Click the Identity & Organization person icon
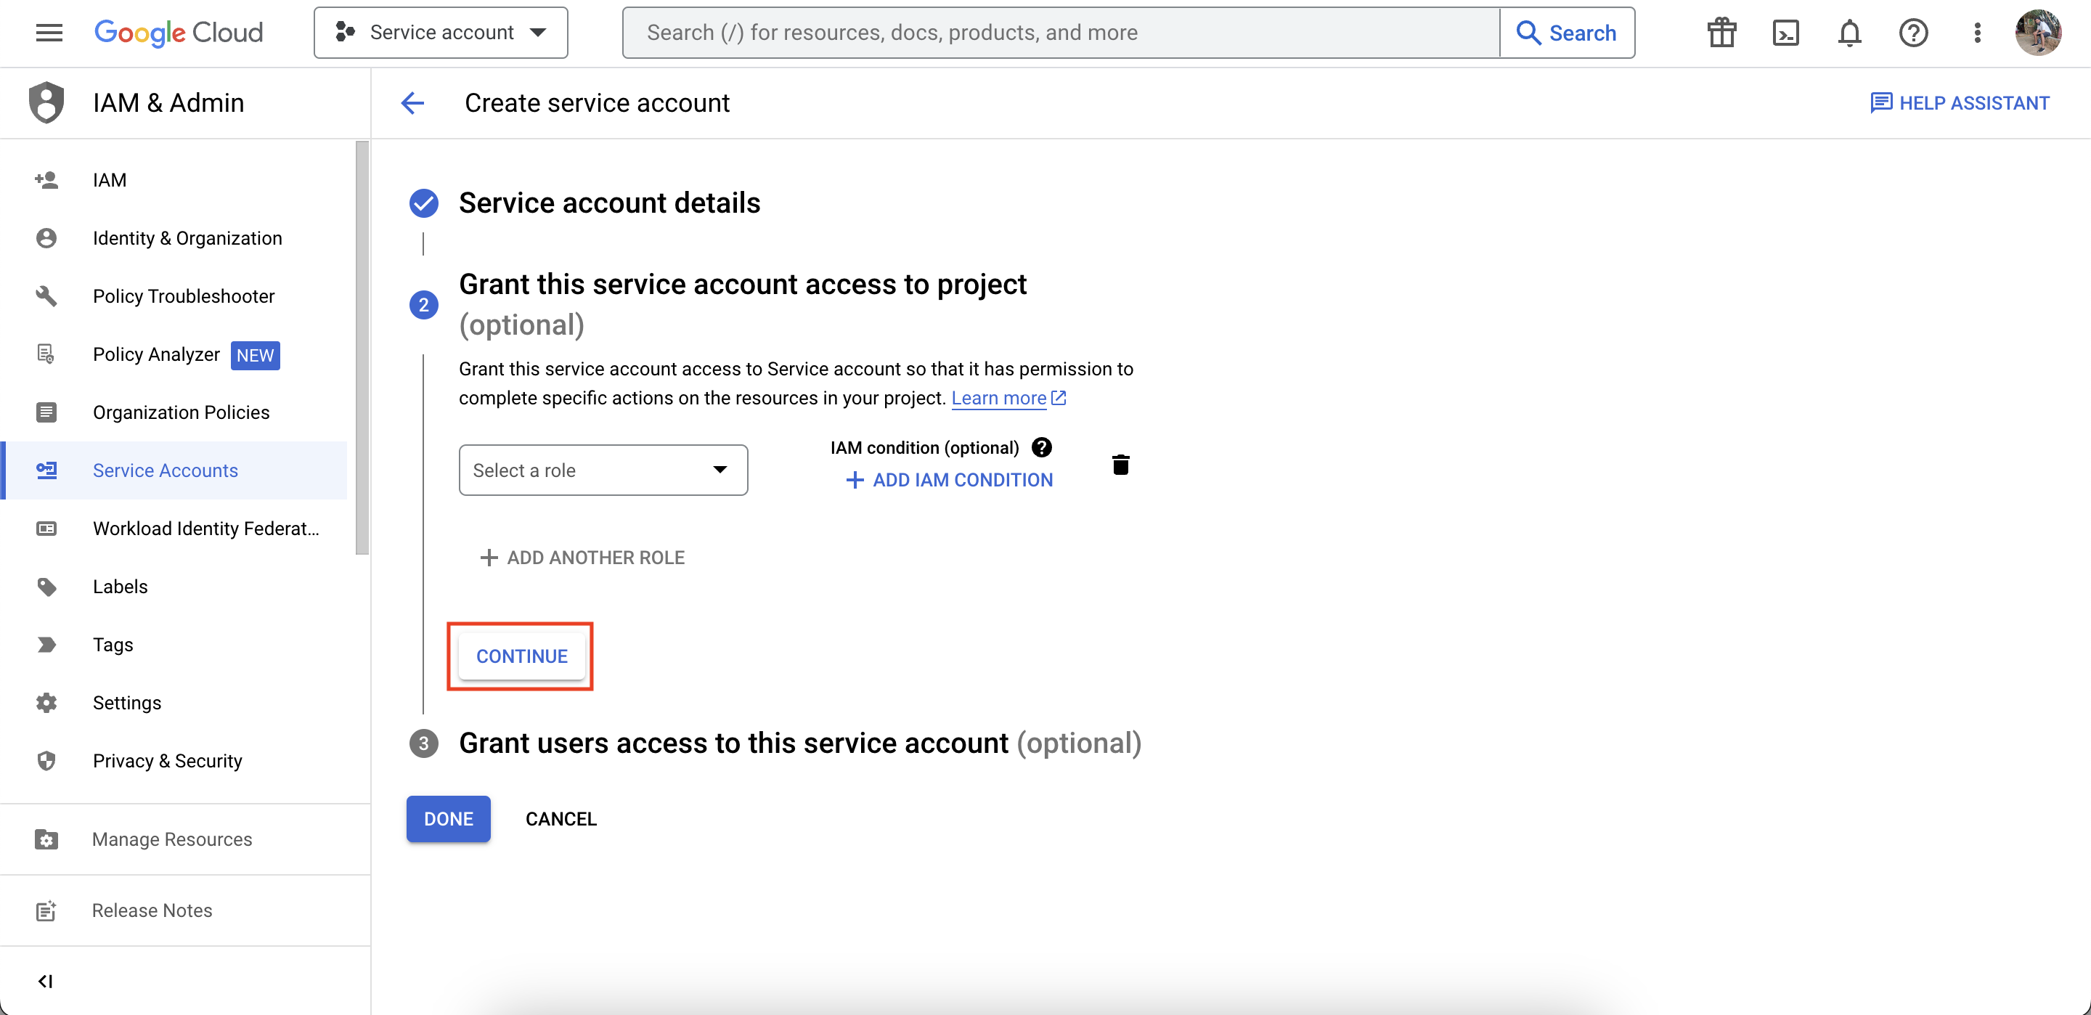 (x=46, y=238)
